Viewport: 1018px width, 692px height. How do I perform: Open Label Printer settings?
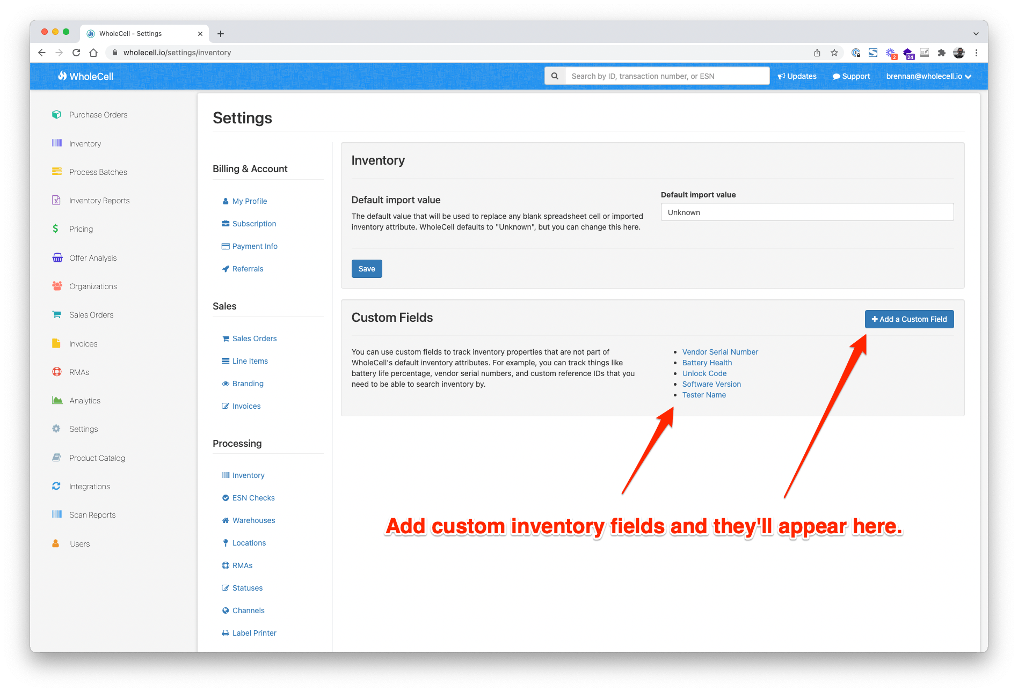(x=249, y=633)
